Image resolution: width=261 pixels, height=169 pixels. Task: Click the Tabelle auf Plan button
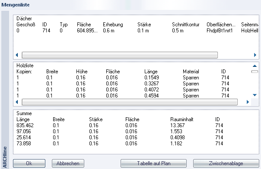tap(153, 163)
